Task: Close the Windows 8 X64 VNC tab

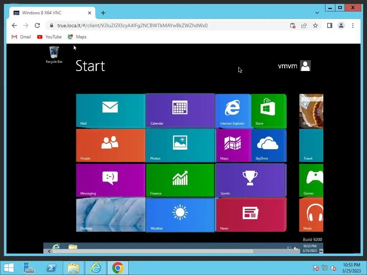Action: click(x=89, y=13)
